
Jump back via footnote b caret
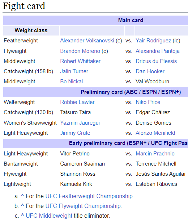[x=22, y=205]
